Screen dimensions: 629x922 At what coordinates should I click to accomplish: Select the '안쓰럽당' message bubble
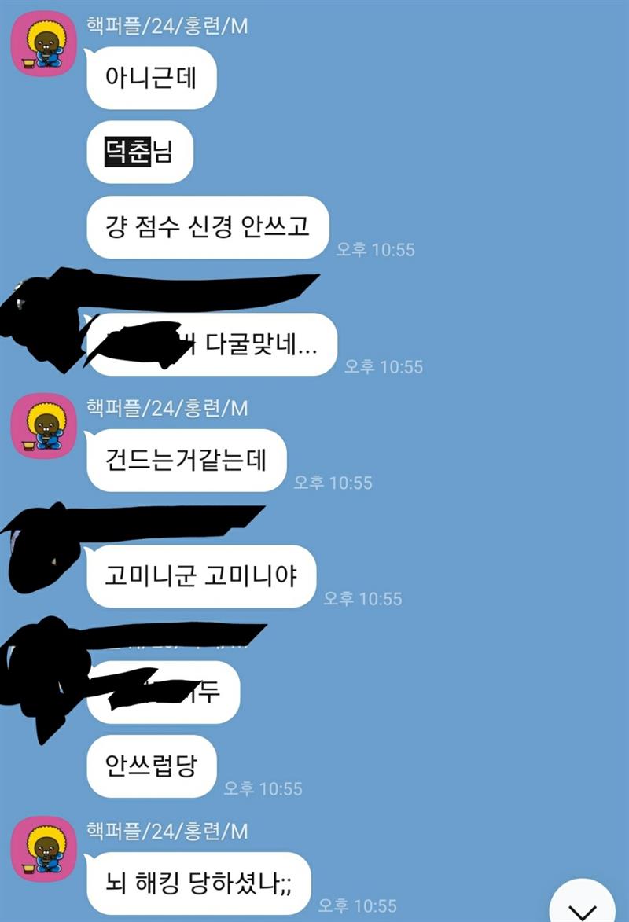151,766
